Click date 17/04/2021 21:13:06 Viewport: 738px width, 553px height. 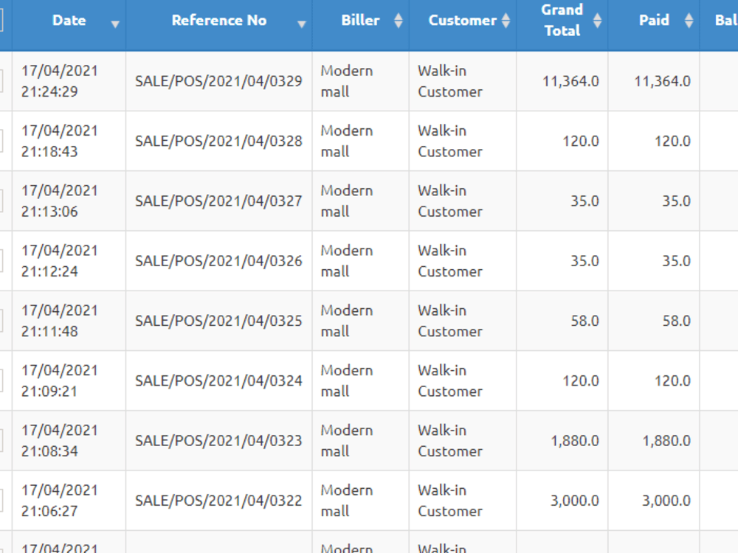click(60, 201)
